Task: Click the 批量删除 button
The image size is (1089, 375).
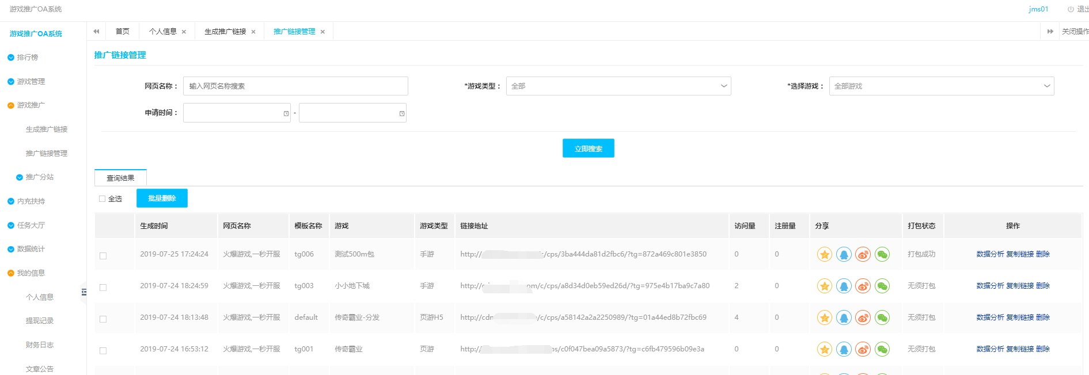Action: [162, 198]
